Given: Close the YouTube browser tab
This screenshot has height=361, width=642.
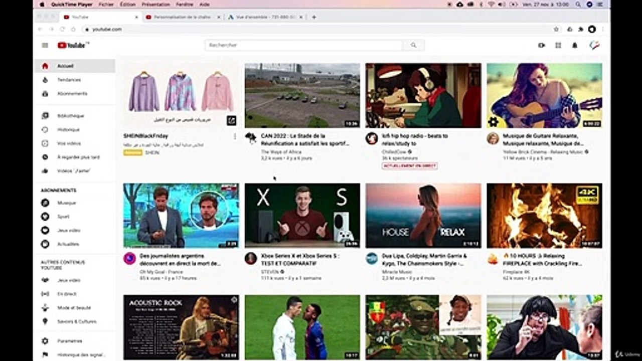Looking at the screenshot, I should (136, 17).
